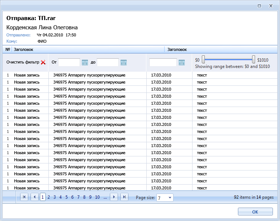Click the blue range slider track
Image resolution: width=280 pixels, height=221 pixels.
[228, 59]
